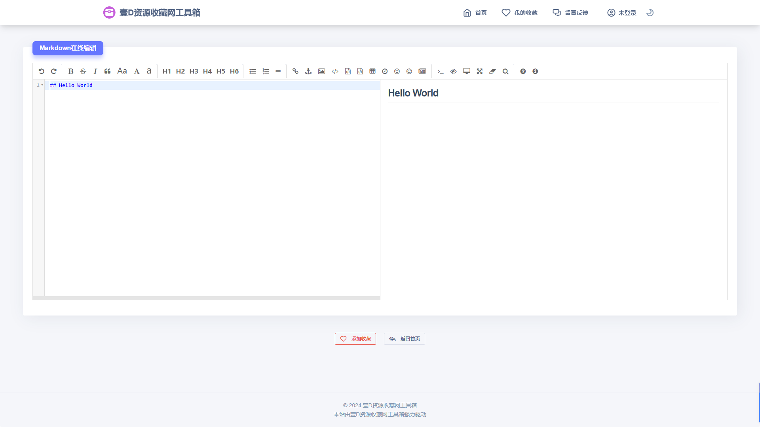The image size is (760, 427).
Task: Insert HTML entities copyright icon
Action: 409,71
